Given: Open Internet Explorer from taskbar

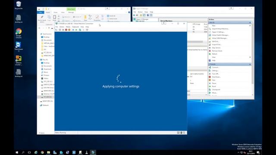Looking at the screenshot, I should [x=36, y=152].
